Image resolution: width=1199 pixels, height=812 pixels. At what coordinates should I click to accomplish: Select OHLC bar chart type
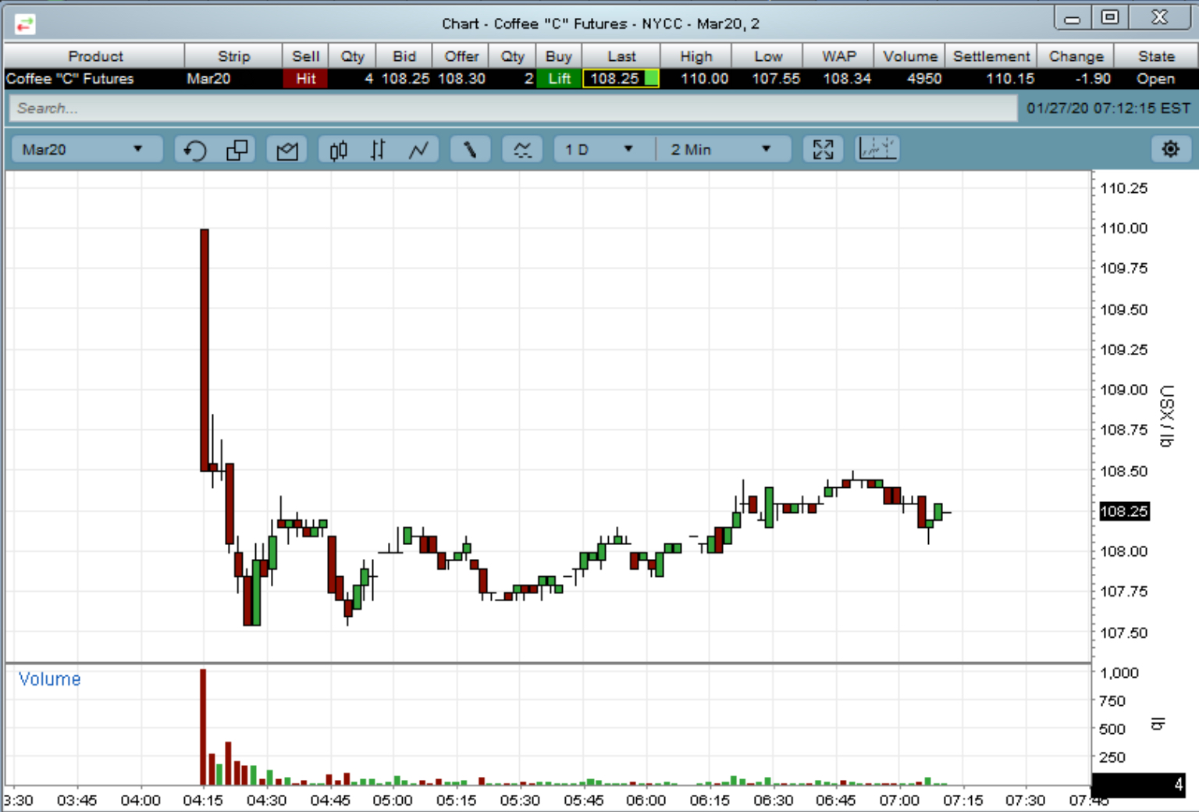[x=378, y=150]
